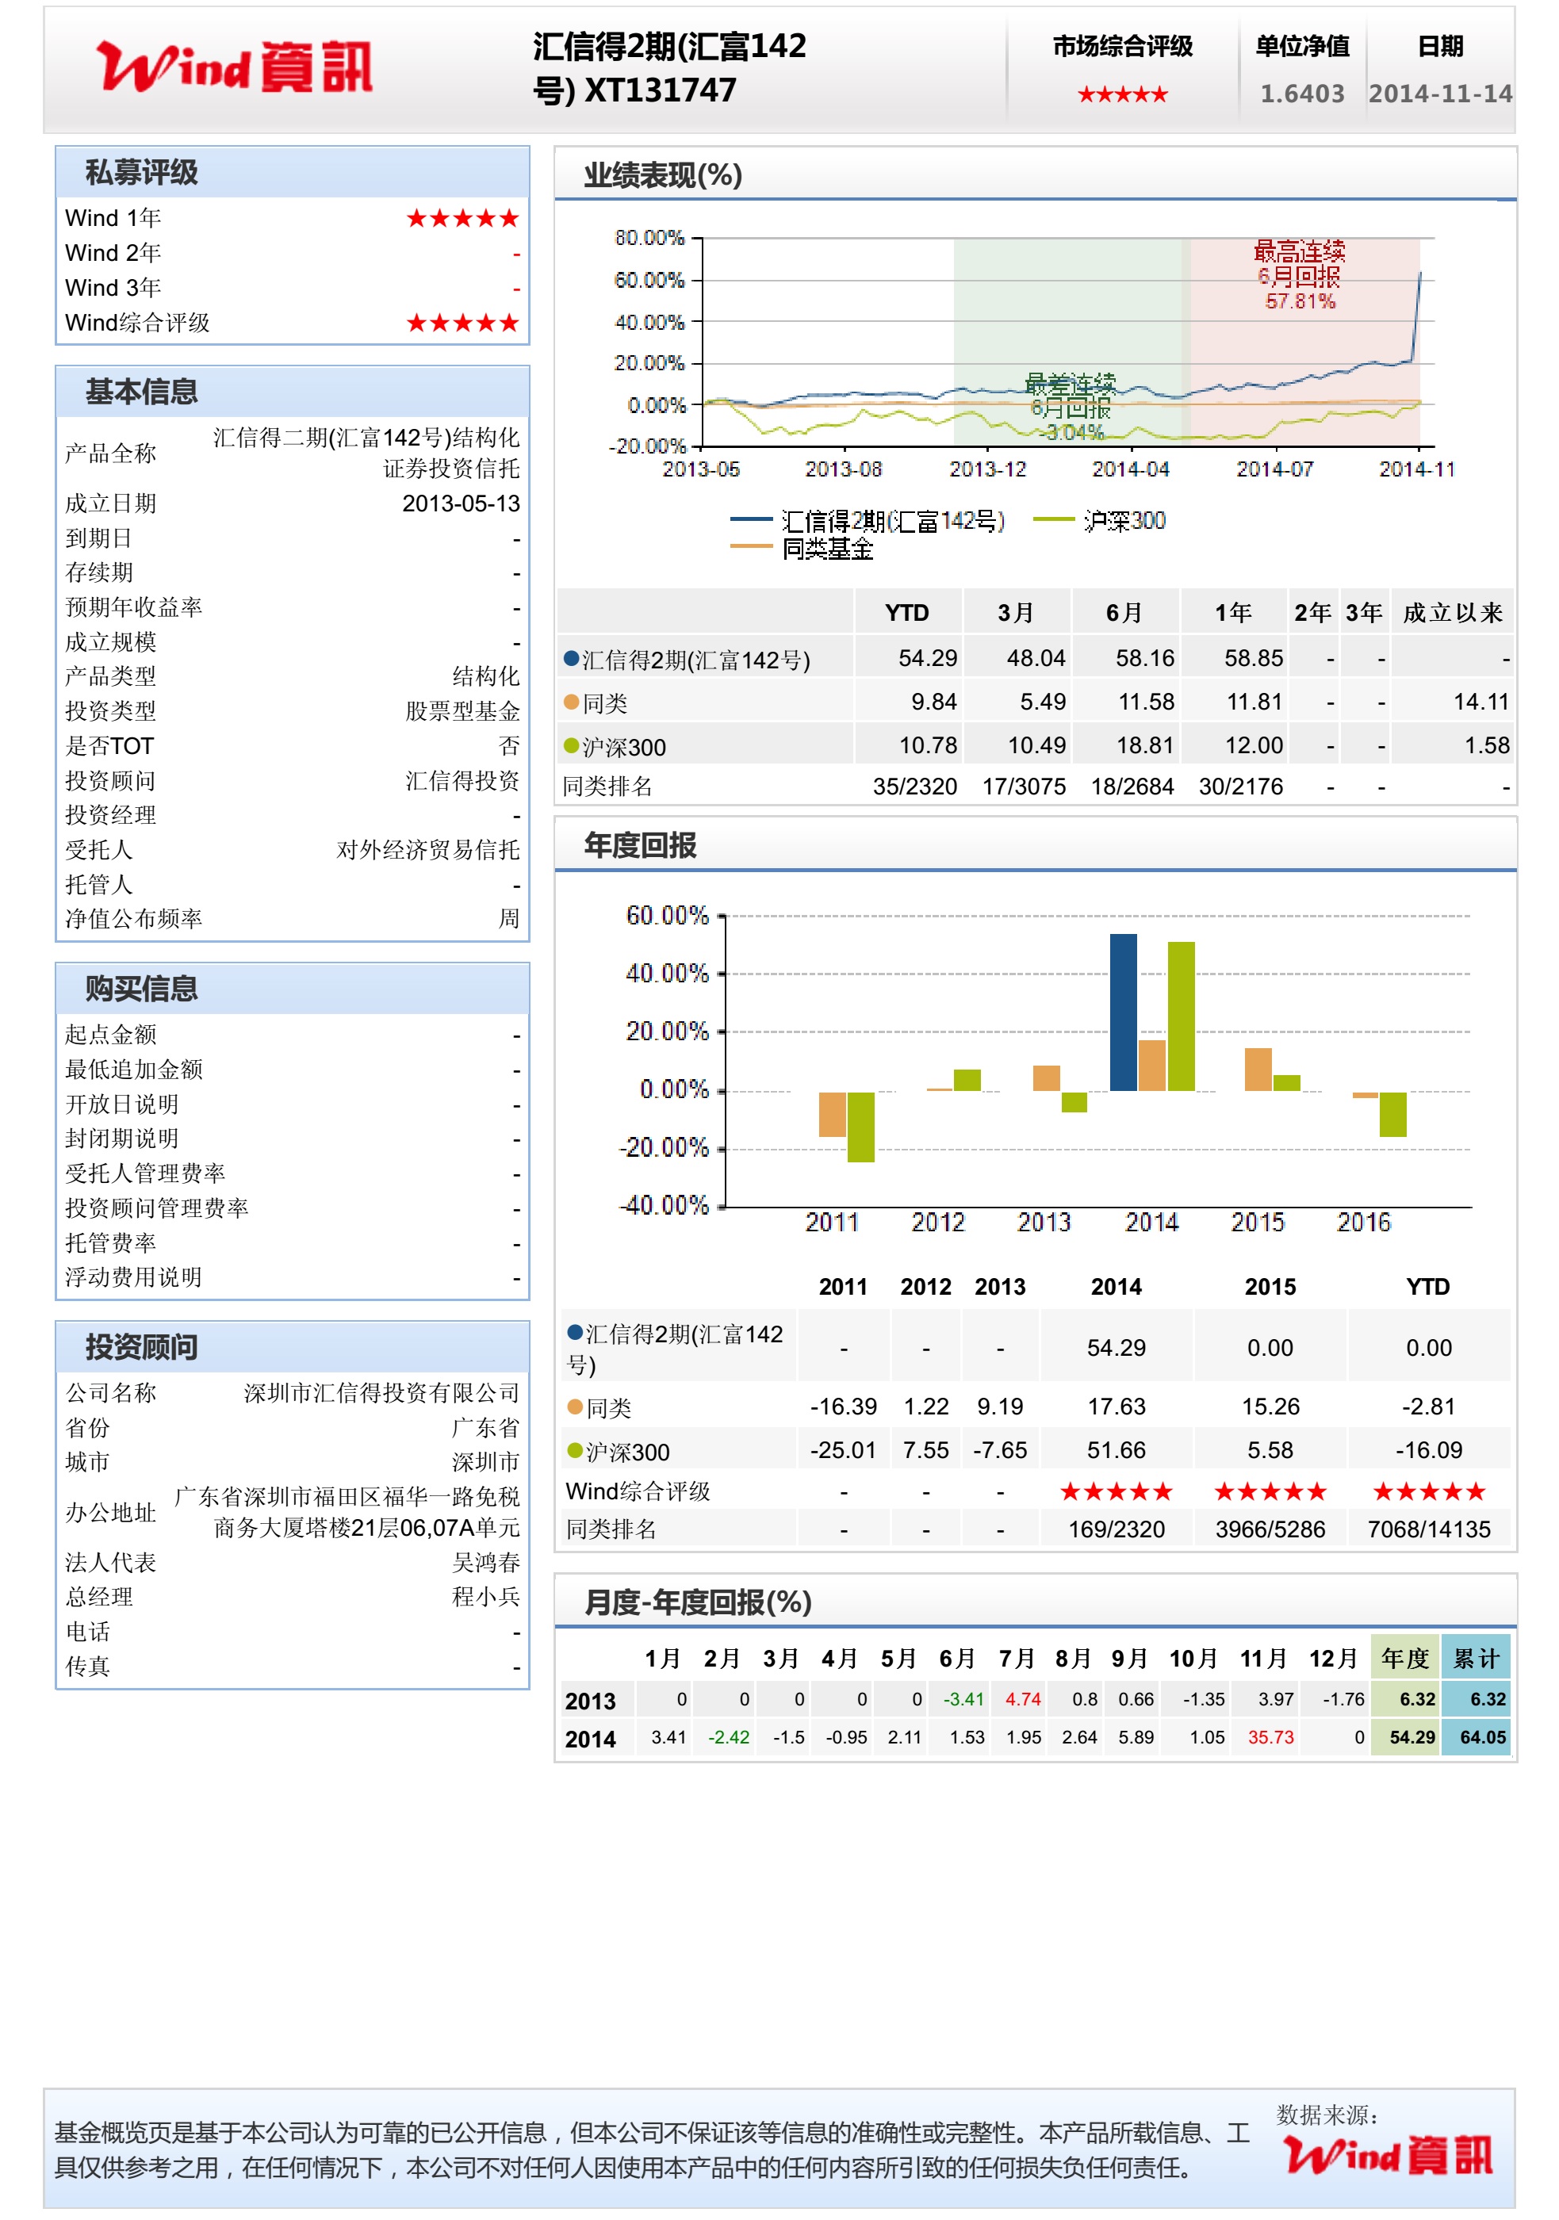The height and width of the screenshot is (2220, 1559).
Task: Click the 年度回报 section header
Action: coord(1035,845)
